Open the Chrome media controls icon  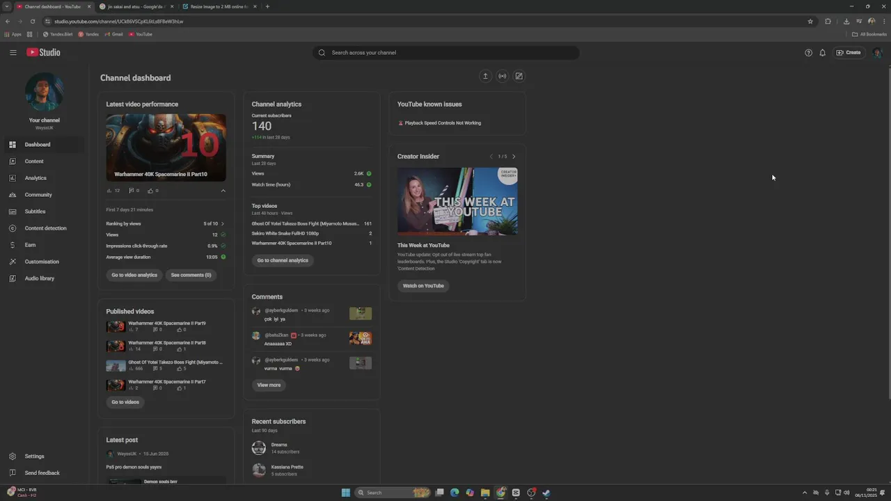[859, 22]
